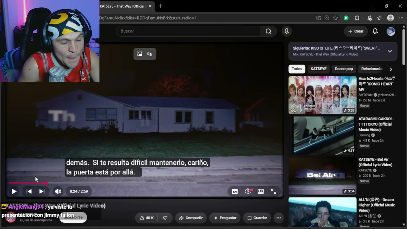Visit the 88rising channel
Screen dimensions: 407x229
click(x=364, y=135)
